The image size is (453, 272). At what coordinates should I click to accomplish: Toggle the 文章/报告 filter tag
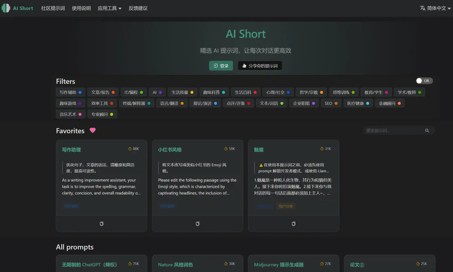(x=103, y=92)
